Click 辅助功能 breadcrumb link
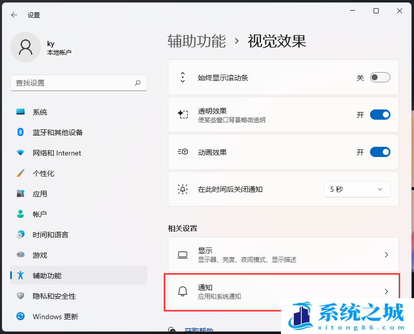This screenshot has height=334, width=414. (197, 41)
